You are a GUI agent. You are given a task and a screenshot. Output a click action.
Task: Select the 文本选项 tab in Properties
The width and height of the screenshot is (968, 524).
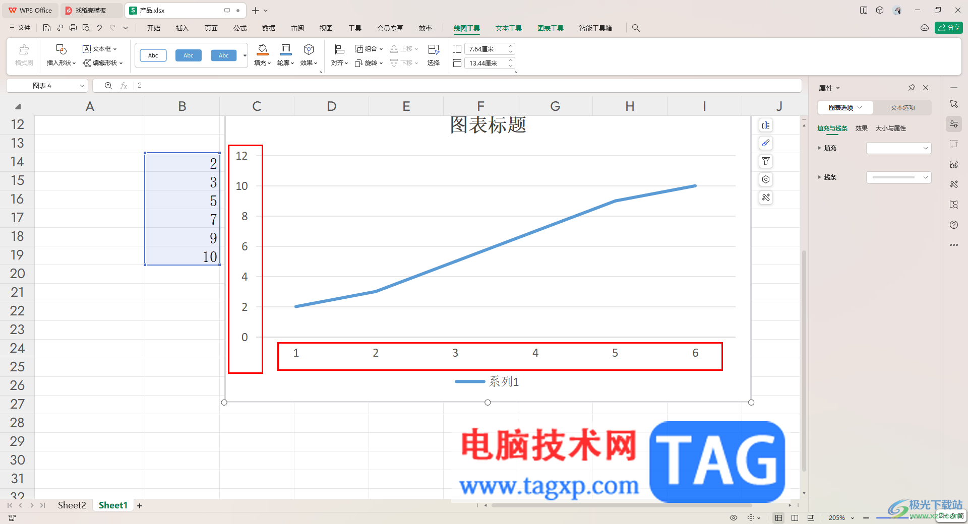tap(902, 108)
